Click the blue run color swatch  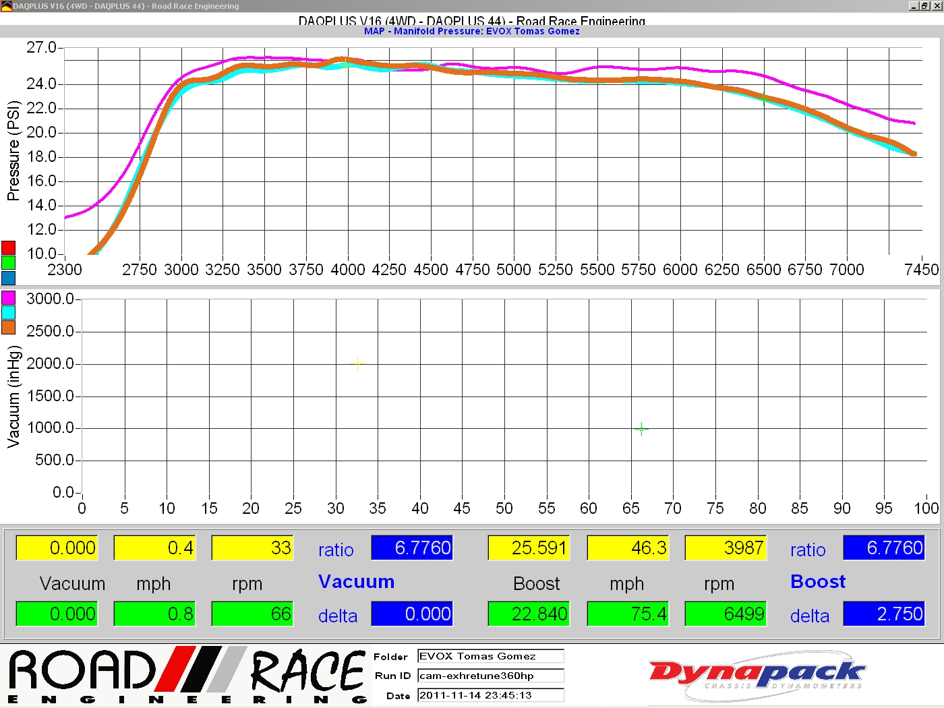[x=8, y=277]
